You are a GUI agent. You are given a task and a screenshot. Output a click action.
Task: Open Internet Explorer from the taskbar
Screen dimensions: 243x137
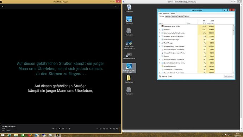point(9,135)
